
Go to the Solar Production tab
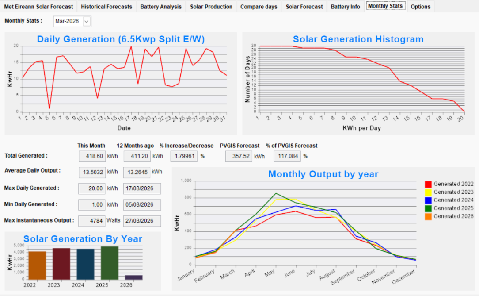point(211,7)
